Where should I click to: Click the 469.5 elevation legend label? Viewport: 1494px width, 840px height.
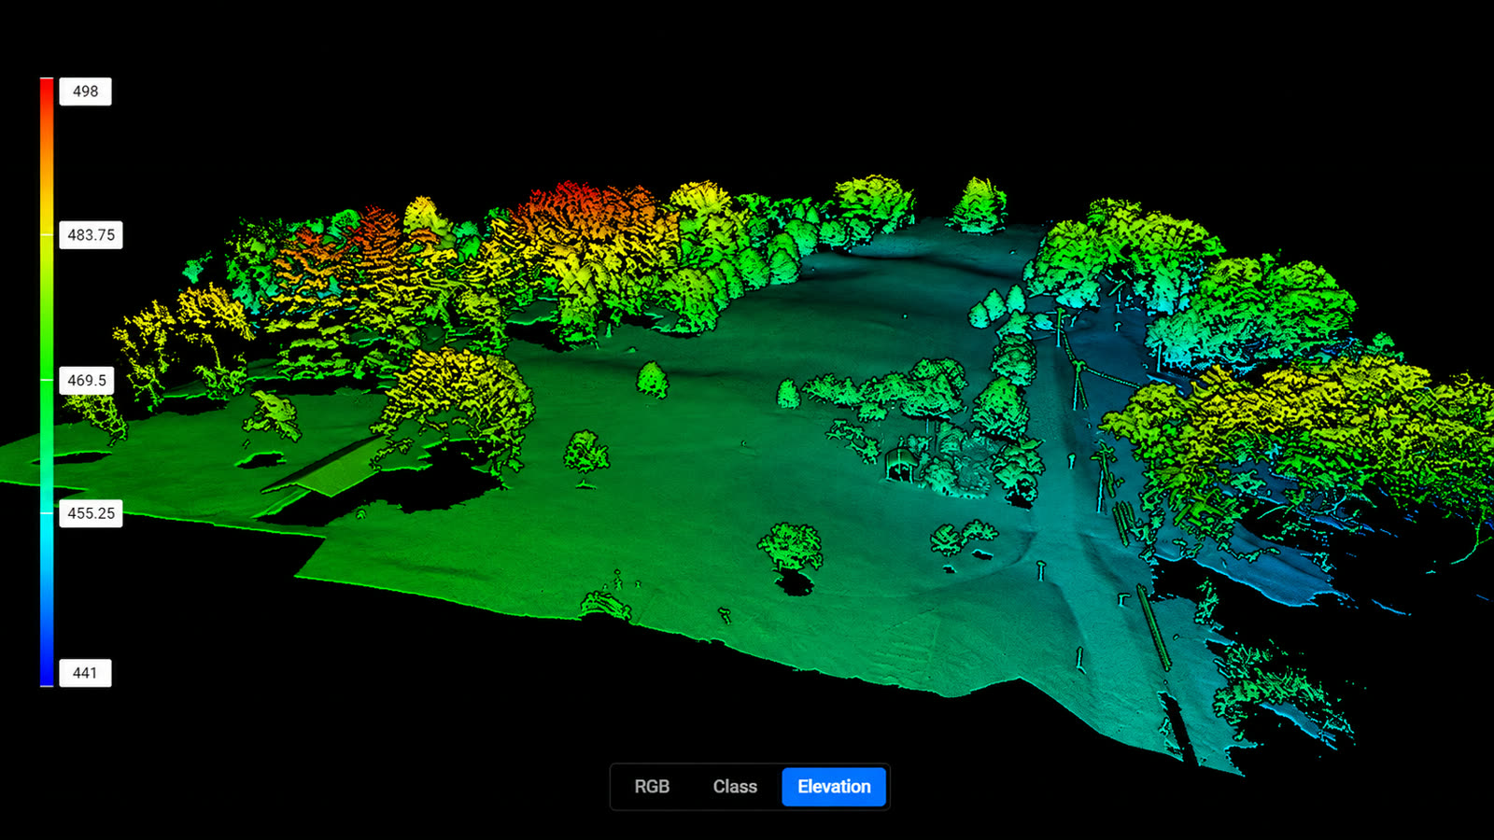(87, 381)
